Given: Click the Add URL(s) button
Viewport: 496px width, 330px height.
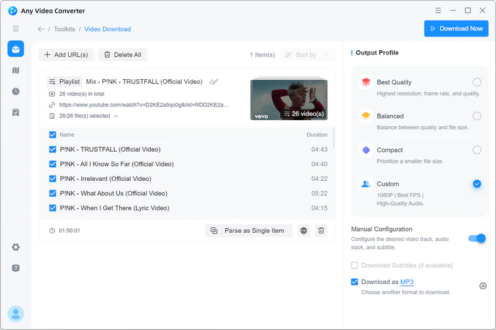Looking at the screenshot, I should [x=66, y=55].
